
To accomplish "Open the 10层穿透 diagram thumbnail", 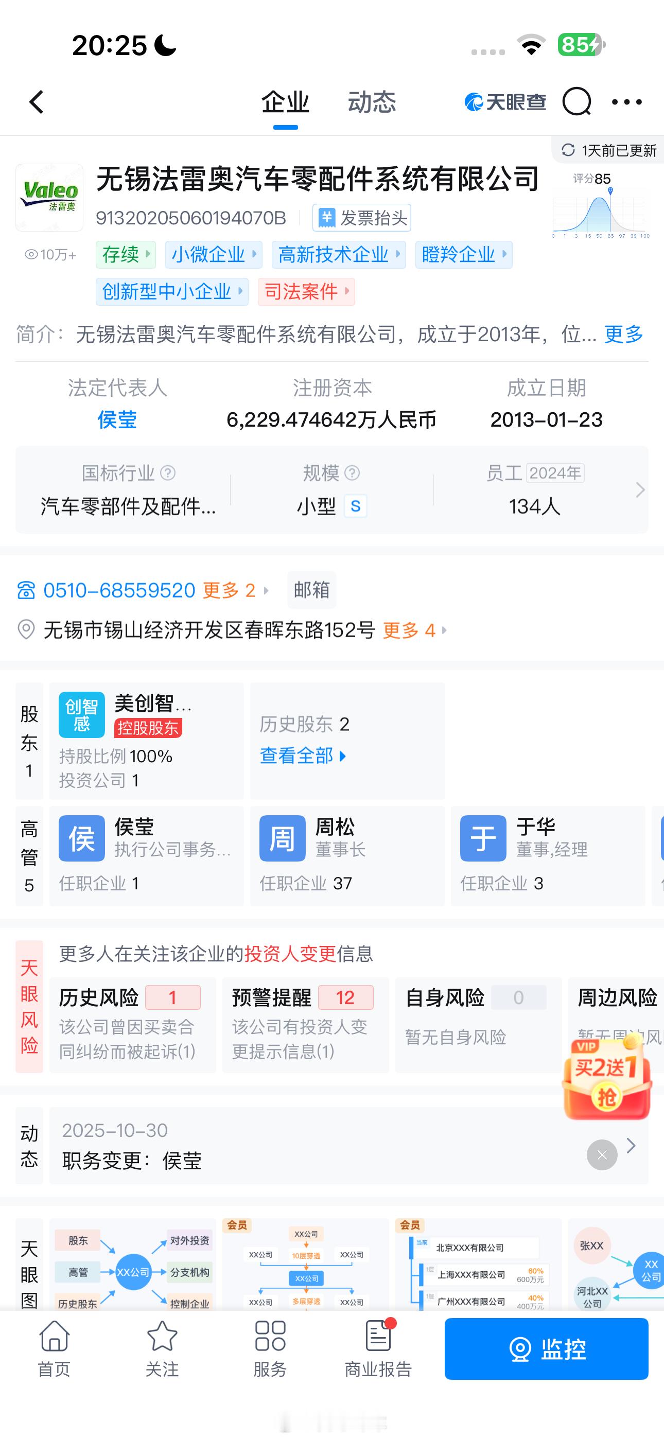I will click(305, 1263).
